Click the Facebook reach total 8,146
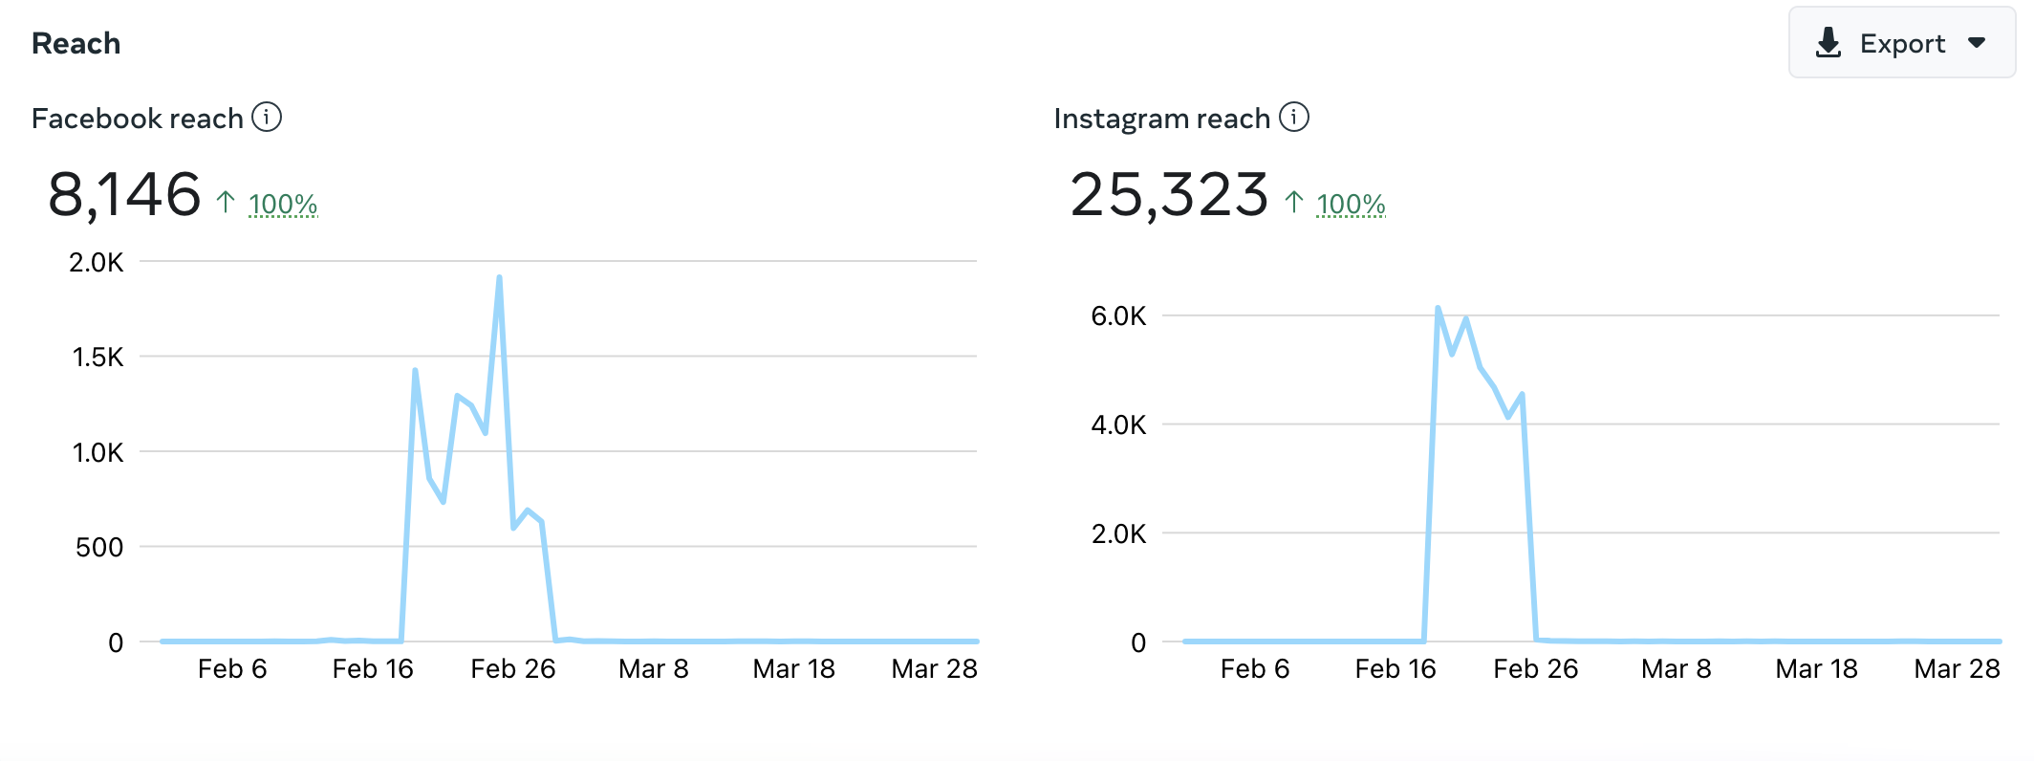Viewport: 2034px width, 761px height. tap(124, 195)
